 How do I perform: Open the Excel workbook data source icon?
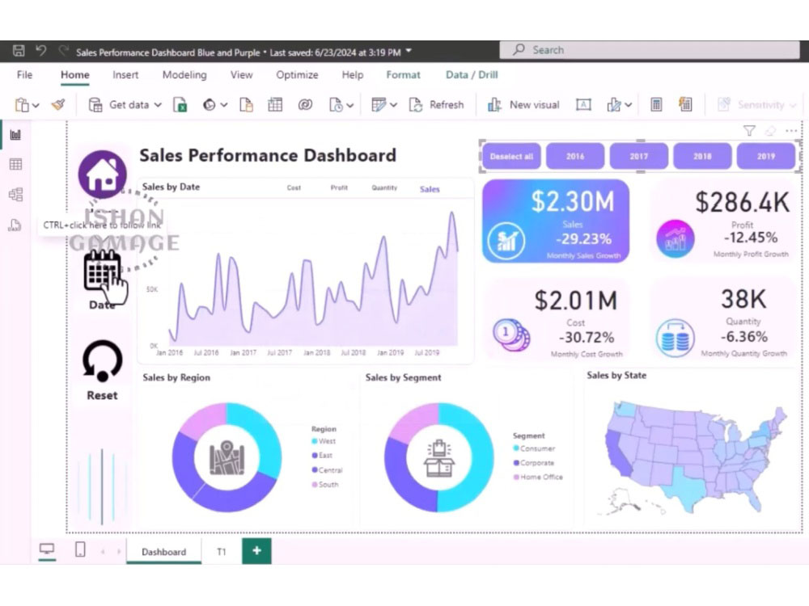tap(180, 104)
